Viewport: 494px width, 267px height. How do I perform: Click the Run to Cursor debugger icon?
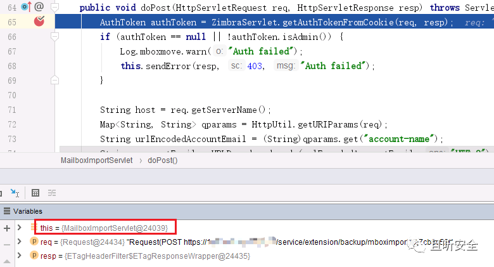pyautogui.click(x=15, y=193)
